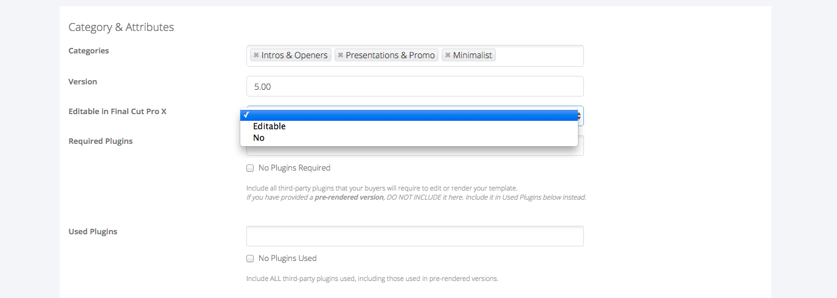The image size is (837, 298).
Task: Click the Minimalist tag label
Action: pos(473,55)
